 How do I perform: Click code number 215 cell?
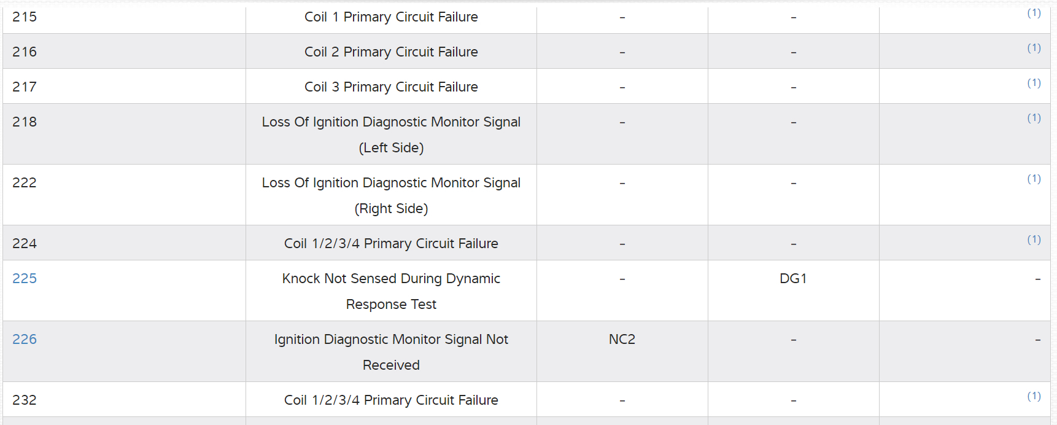coord(25,17)
